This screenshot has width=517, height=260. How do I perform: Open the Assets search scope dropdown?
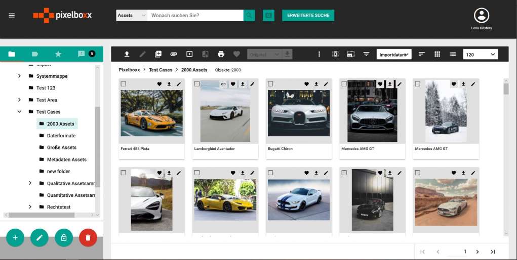(x=132, y=16)
